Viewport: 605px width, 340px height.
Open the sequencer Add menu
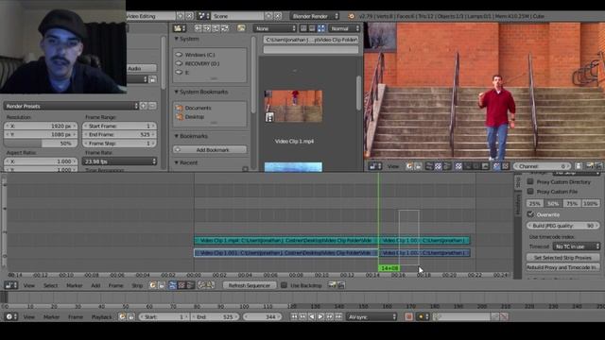point(95,285)
